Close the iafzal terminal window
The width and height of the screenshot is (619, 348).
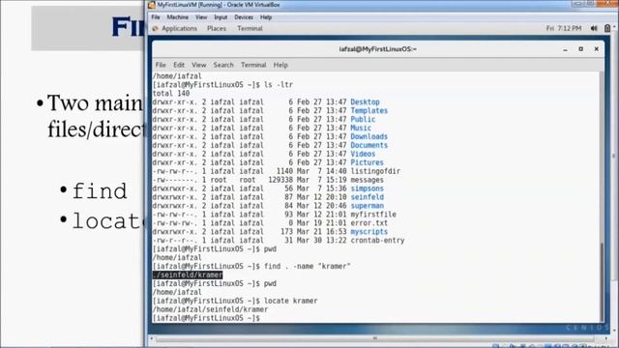coord(597,49)
